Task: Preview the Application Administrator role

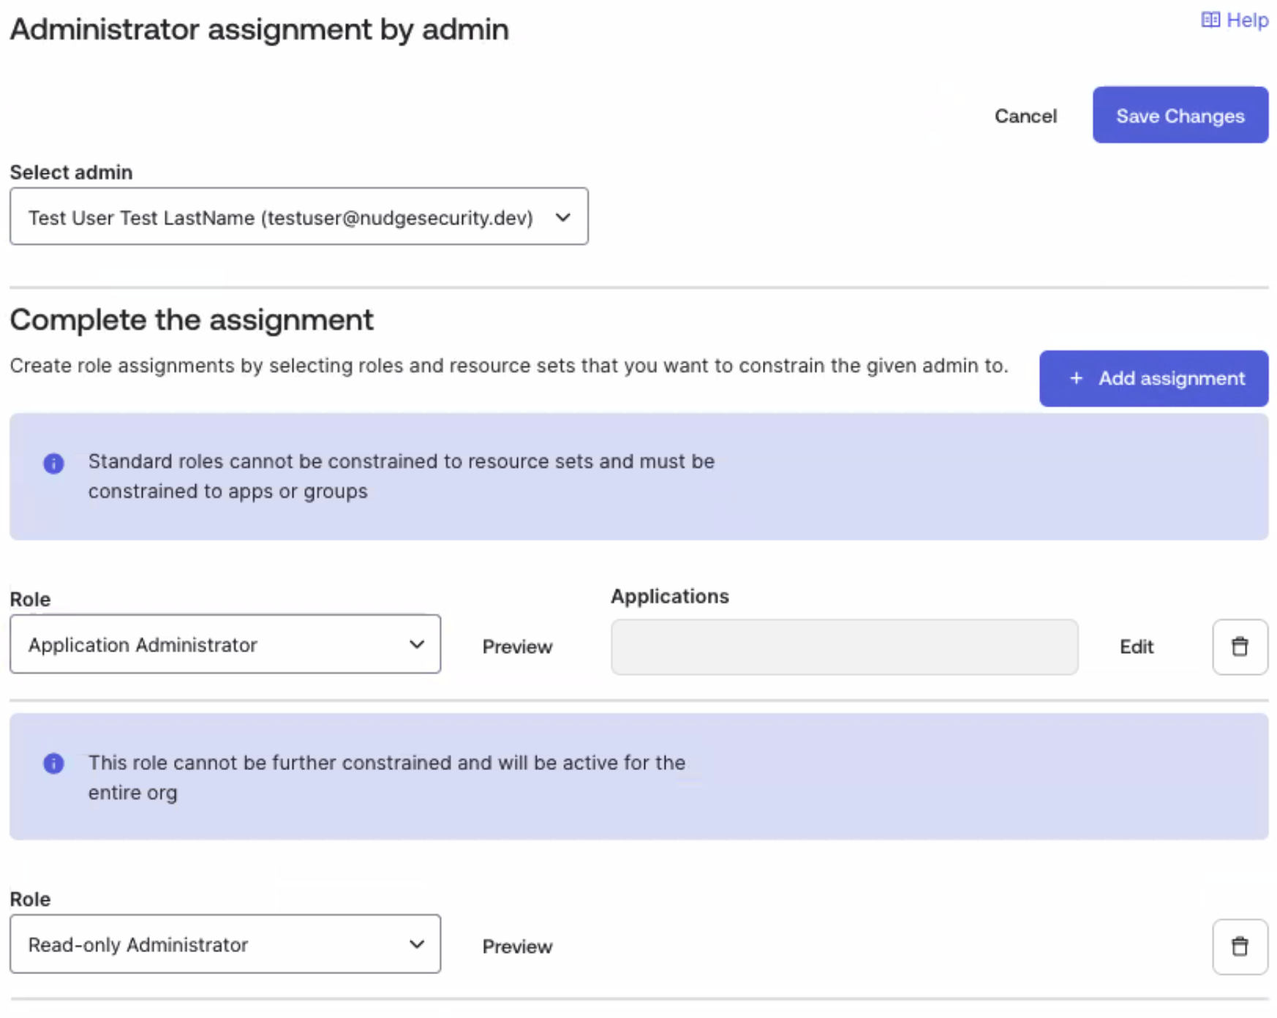Action: (517, 646)
